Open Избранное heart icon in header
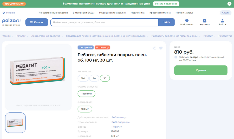234x139 pixels. tap(187, 21)
